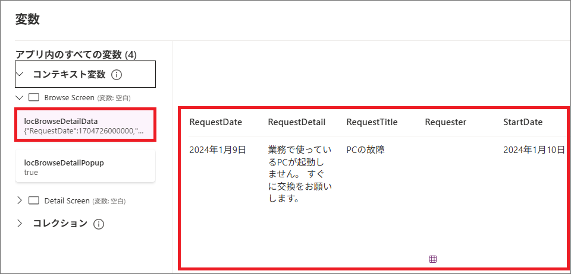Screen dimensions: 571x274
Task: Click the Browse Screen label
Action: (x=69, y=97)
